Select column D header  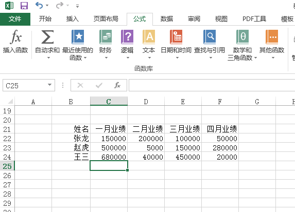146,102
